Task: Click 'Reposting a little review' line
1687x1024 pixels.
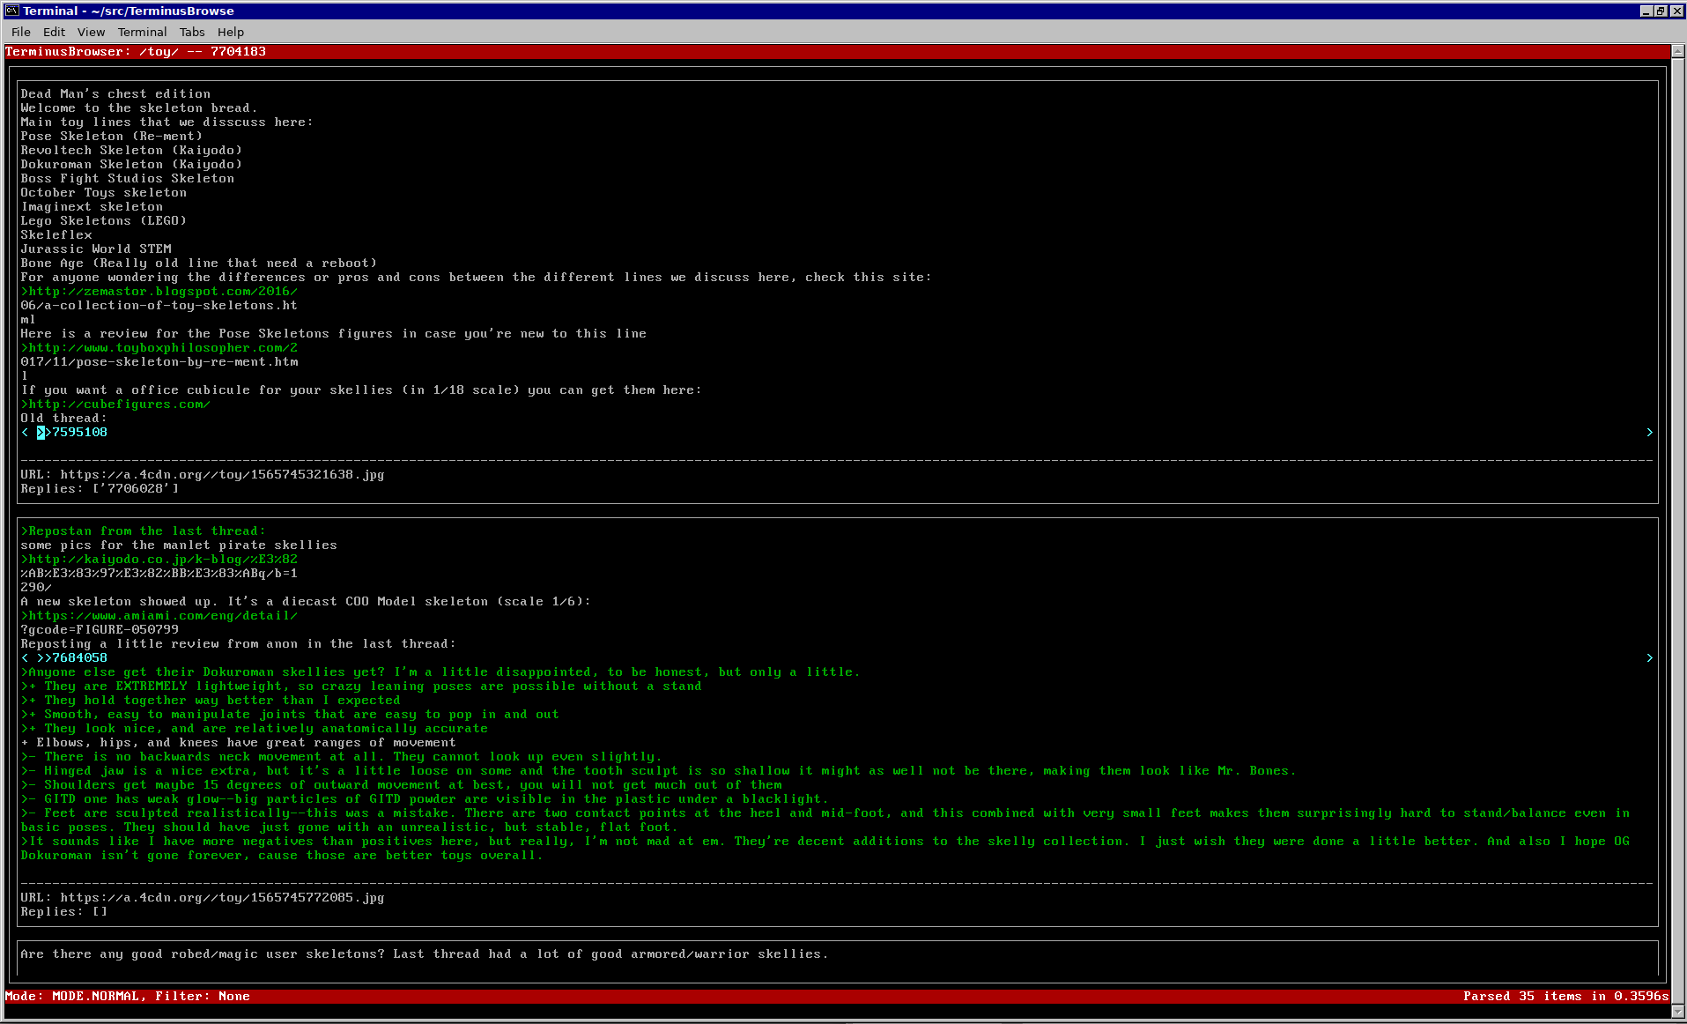Action: 239,643
